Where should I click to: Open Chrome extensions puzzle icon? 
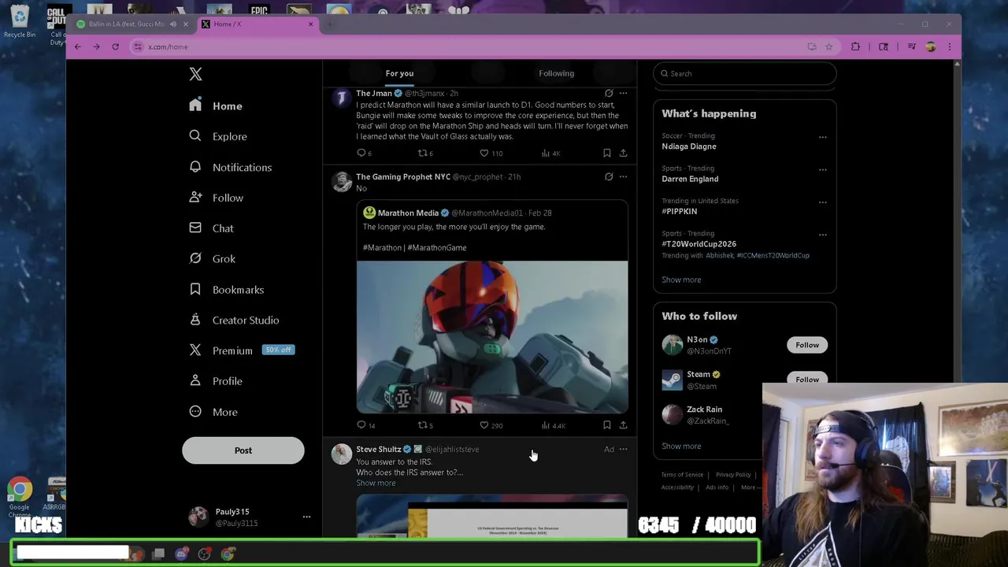(855, 46)
